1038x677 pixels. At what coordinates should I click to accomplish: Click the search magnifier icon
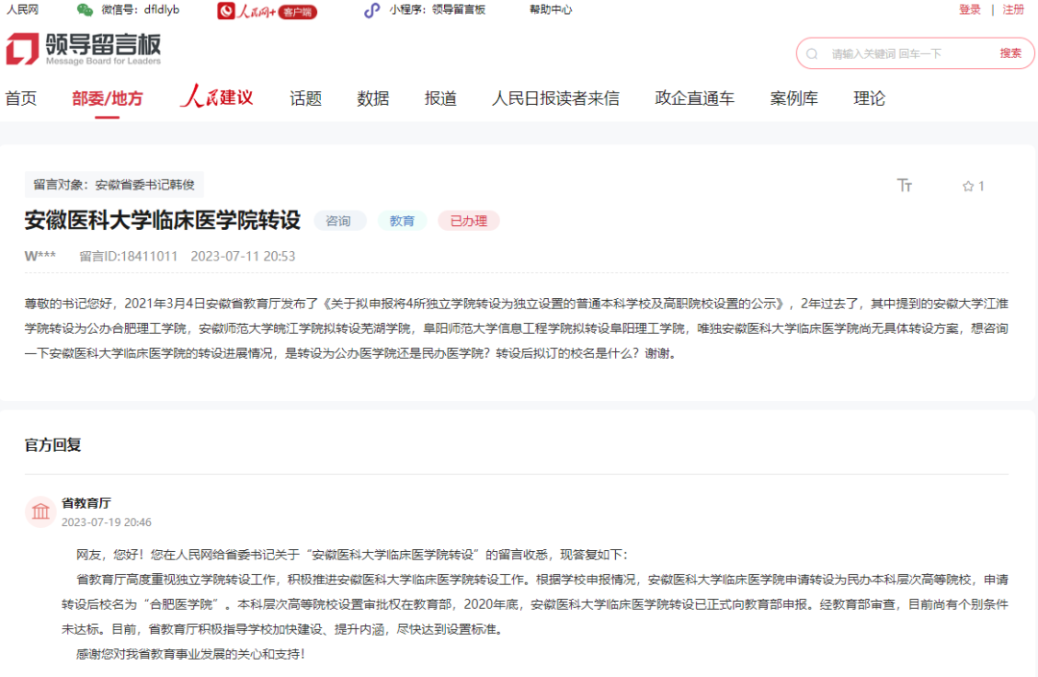(x=812, y=54)
